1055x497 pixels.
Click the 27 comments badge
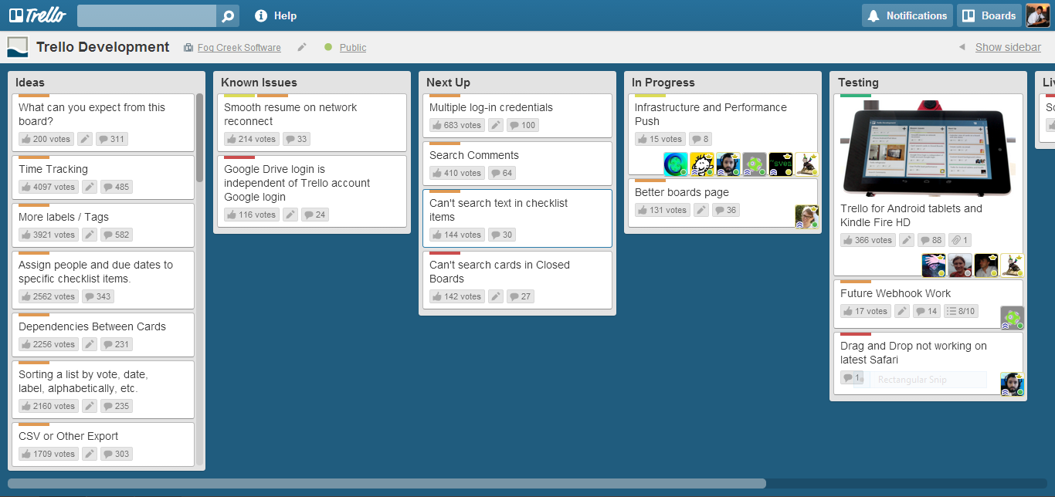[521, 296]
